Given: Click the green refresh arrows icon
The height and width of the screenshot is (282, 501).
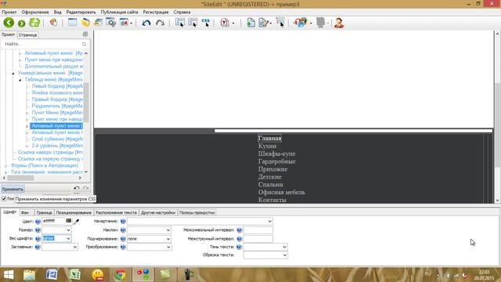Looking at the screenshot, I should [34, 23].
